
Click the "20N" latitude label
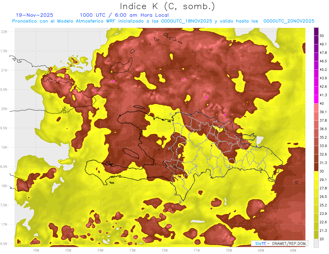[x=4, y=109]
